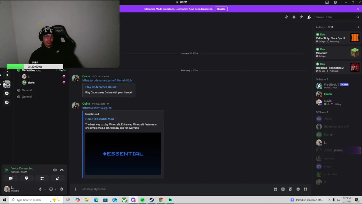Join the second General voice channel
The height and width of the screenshot is (204, 362).
point(27,90)
